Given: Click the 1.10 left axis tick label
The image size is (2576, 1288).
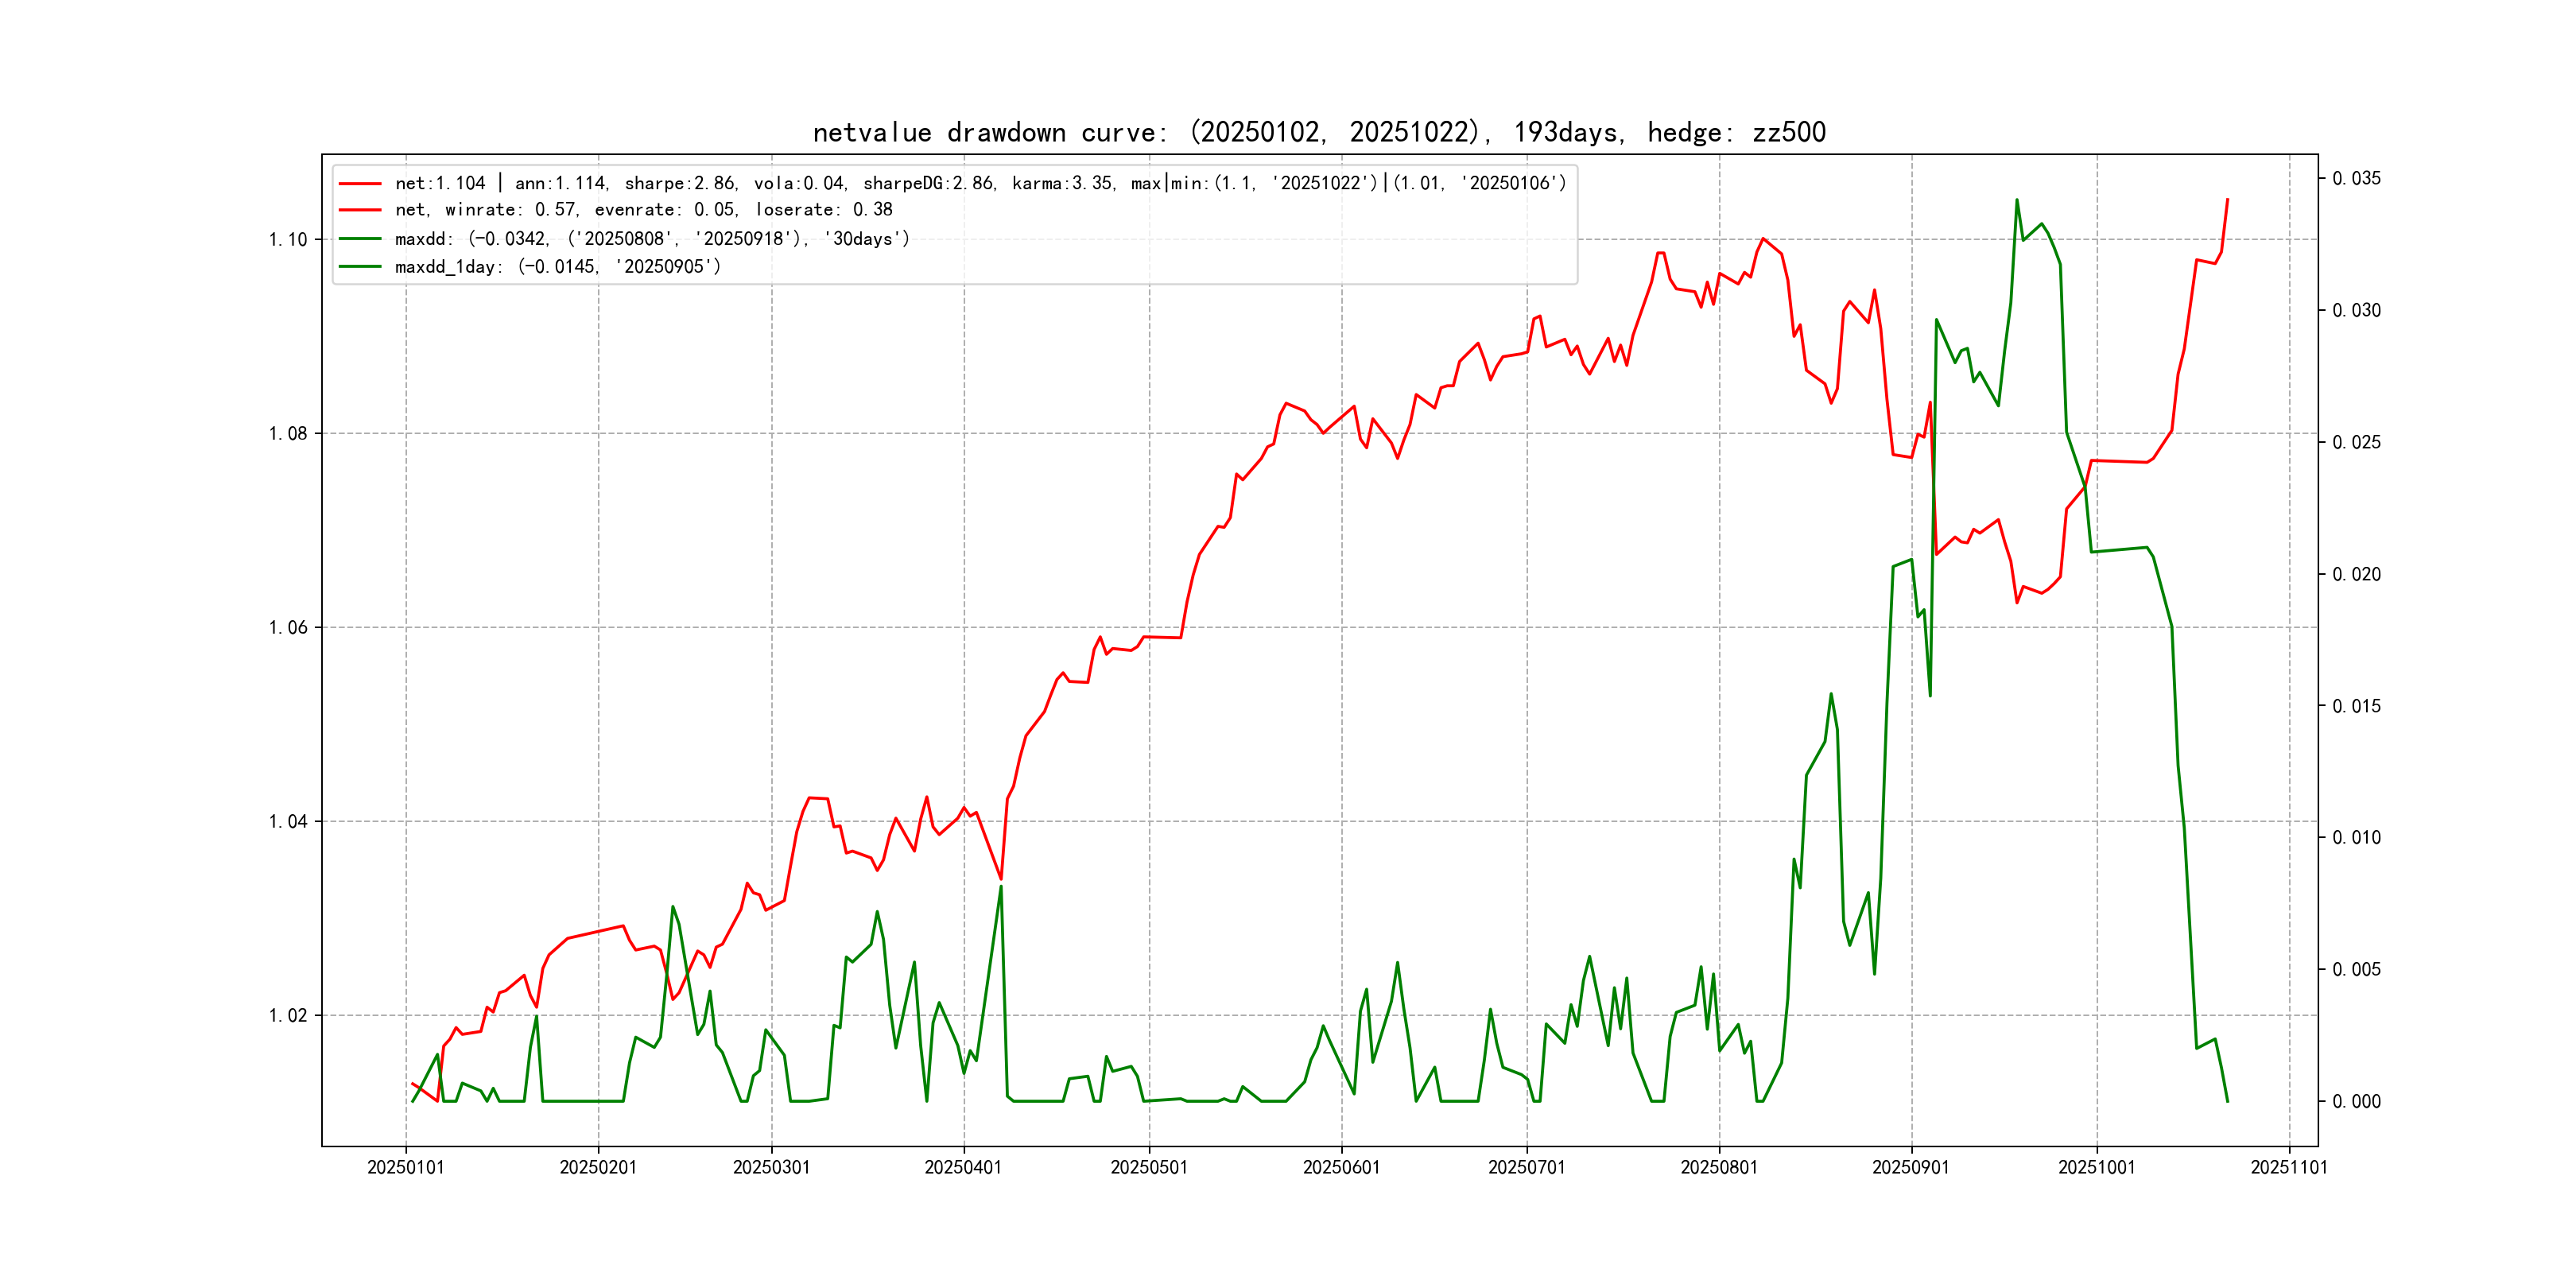Looking at the screenshot, I should 288,240.
